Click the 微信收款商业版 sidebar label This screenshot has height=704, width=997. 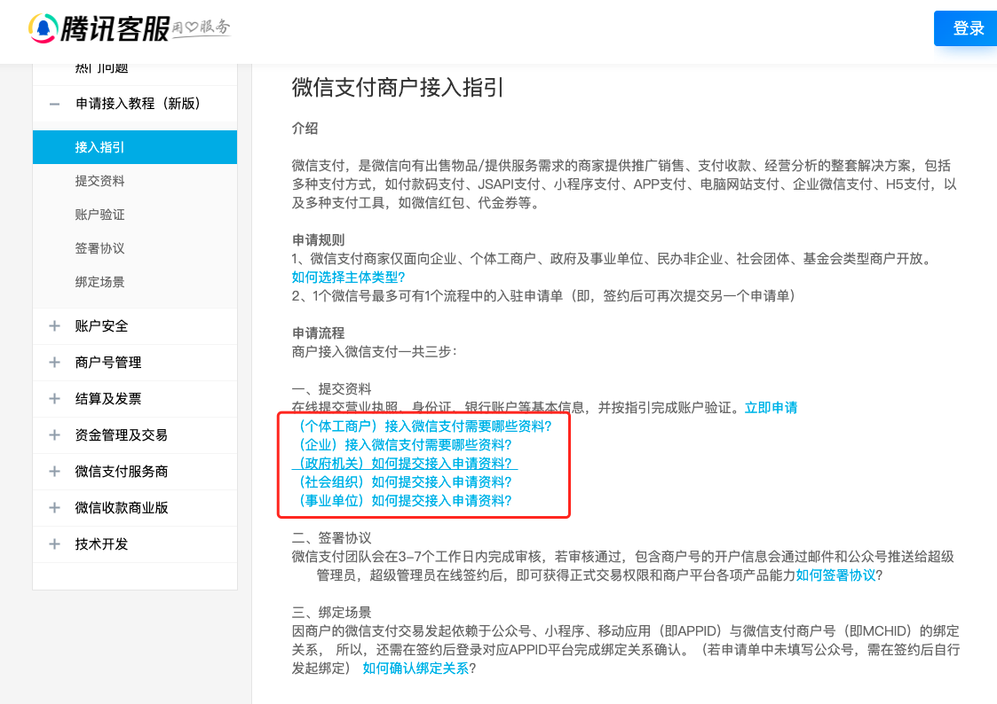pos(122,508)
